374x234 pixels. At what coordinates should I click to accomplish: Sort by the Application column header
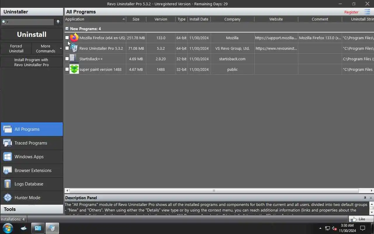pos(95,19)
